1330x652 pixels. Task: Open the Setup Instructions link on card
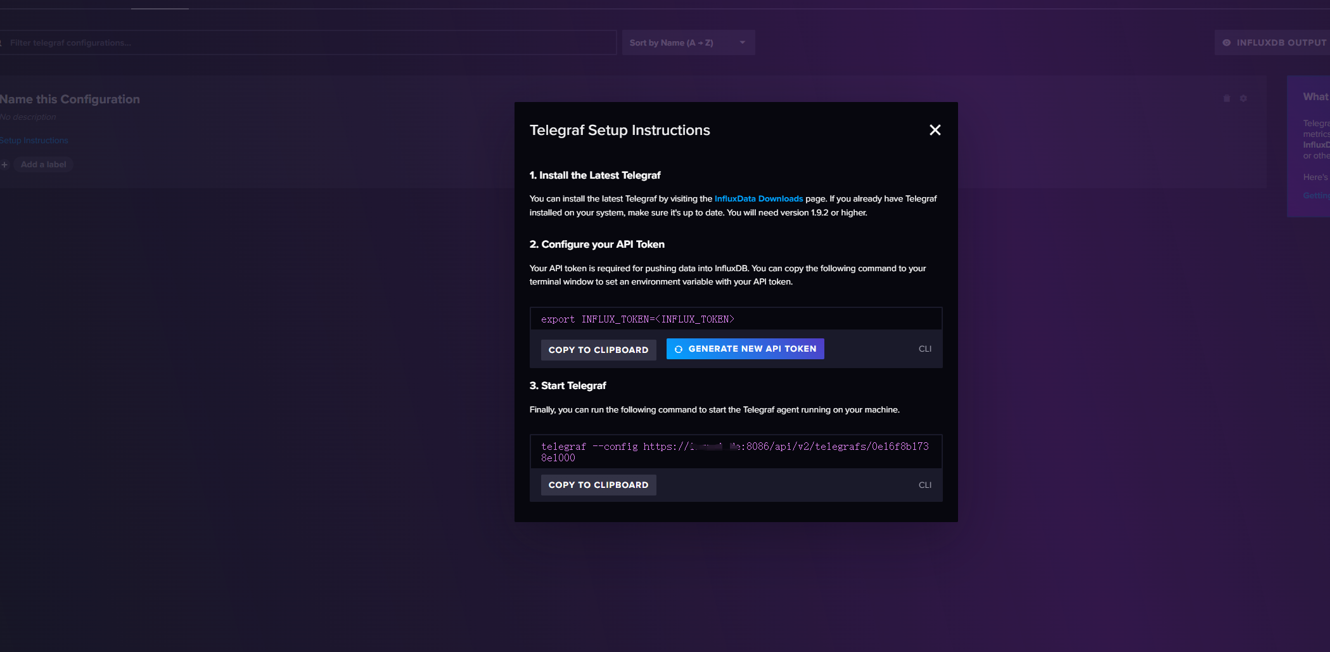point(34,140)
